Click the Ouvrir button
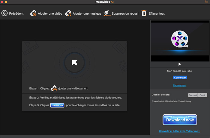Image resolution: width=210 pixels, height=138 pixels. 202,95
